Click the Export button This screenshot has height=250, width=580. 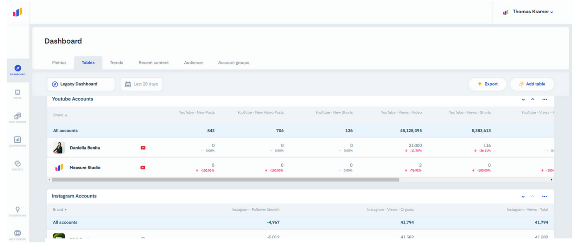pyautogui.click(x=488, y=84)
